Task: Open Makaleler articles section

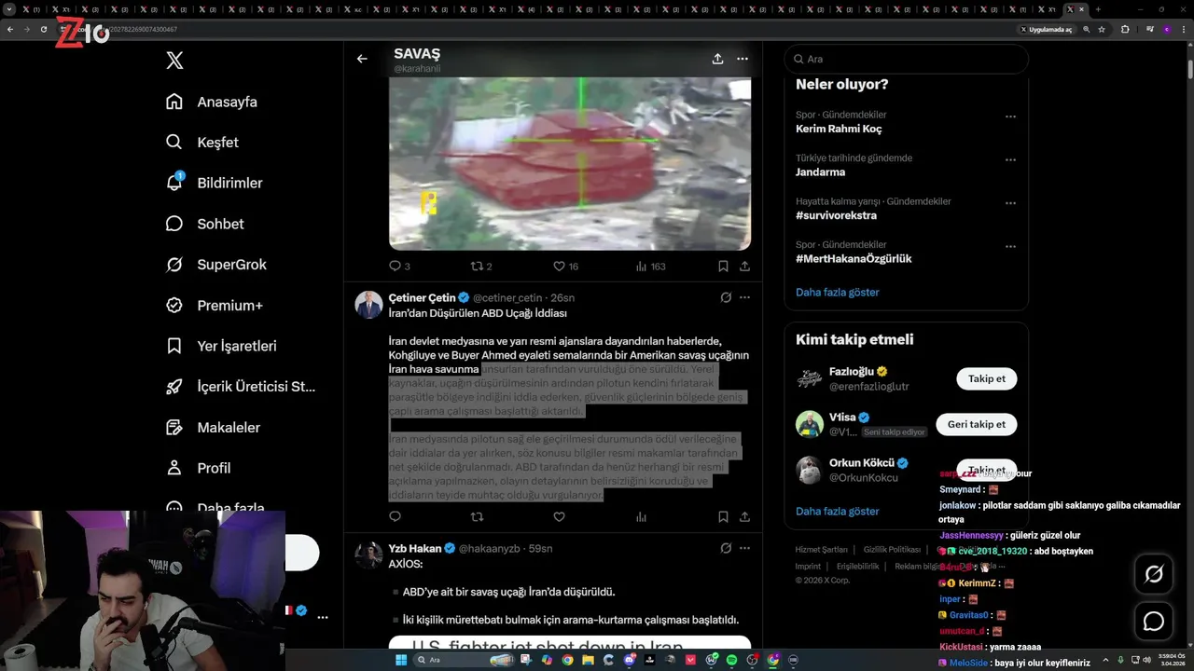Action: [213, 427]
